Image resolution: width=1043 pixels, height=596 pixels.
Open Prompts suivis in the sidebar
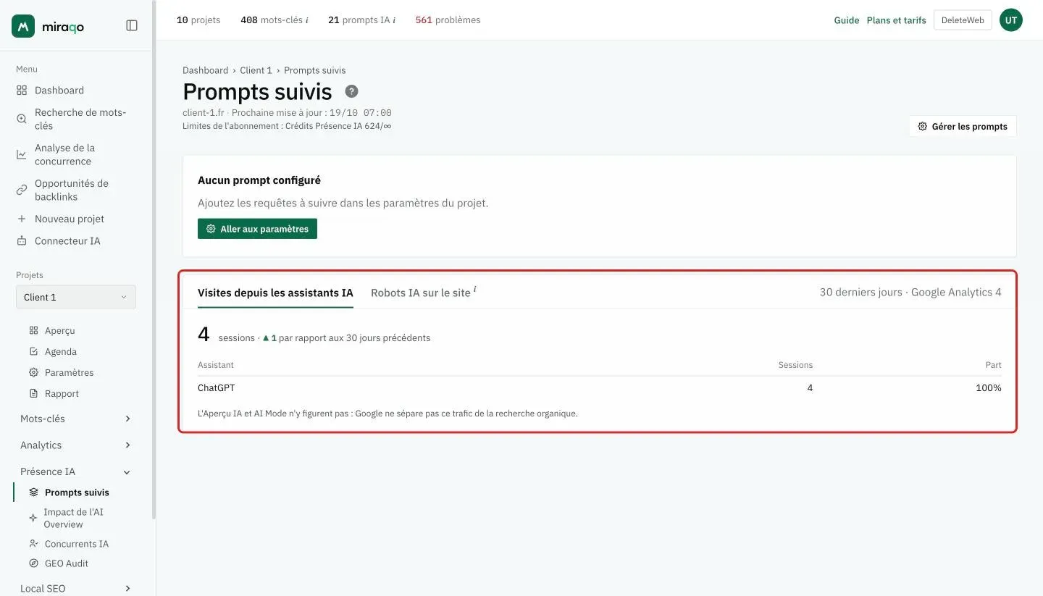77,492
